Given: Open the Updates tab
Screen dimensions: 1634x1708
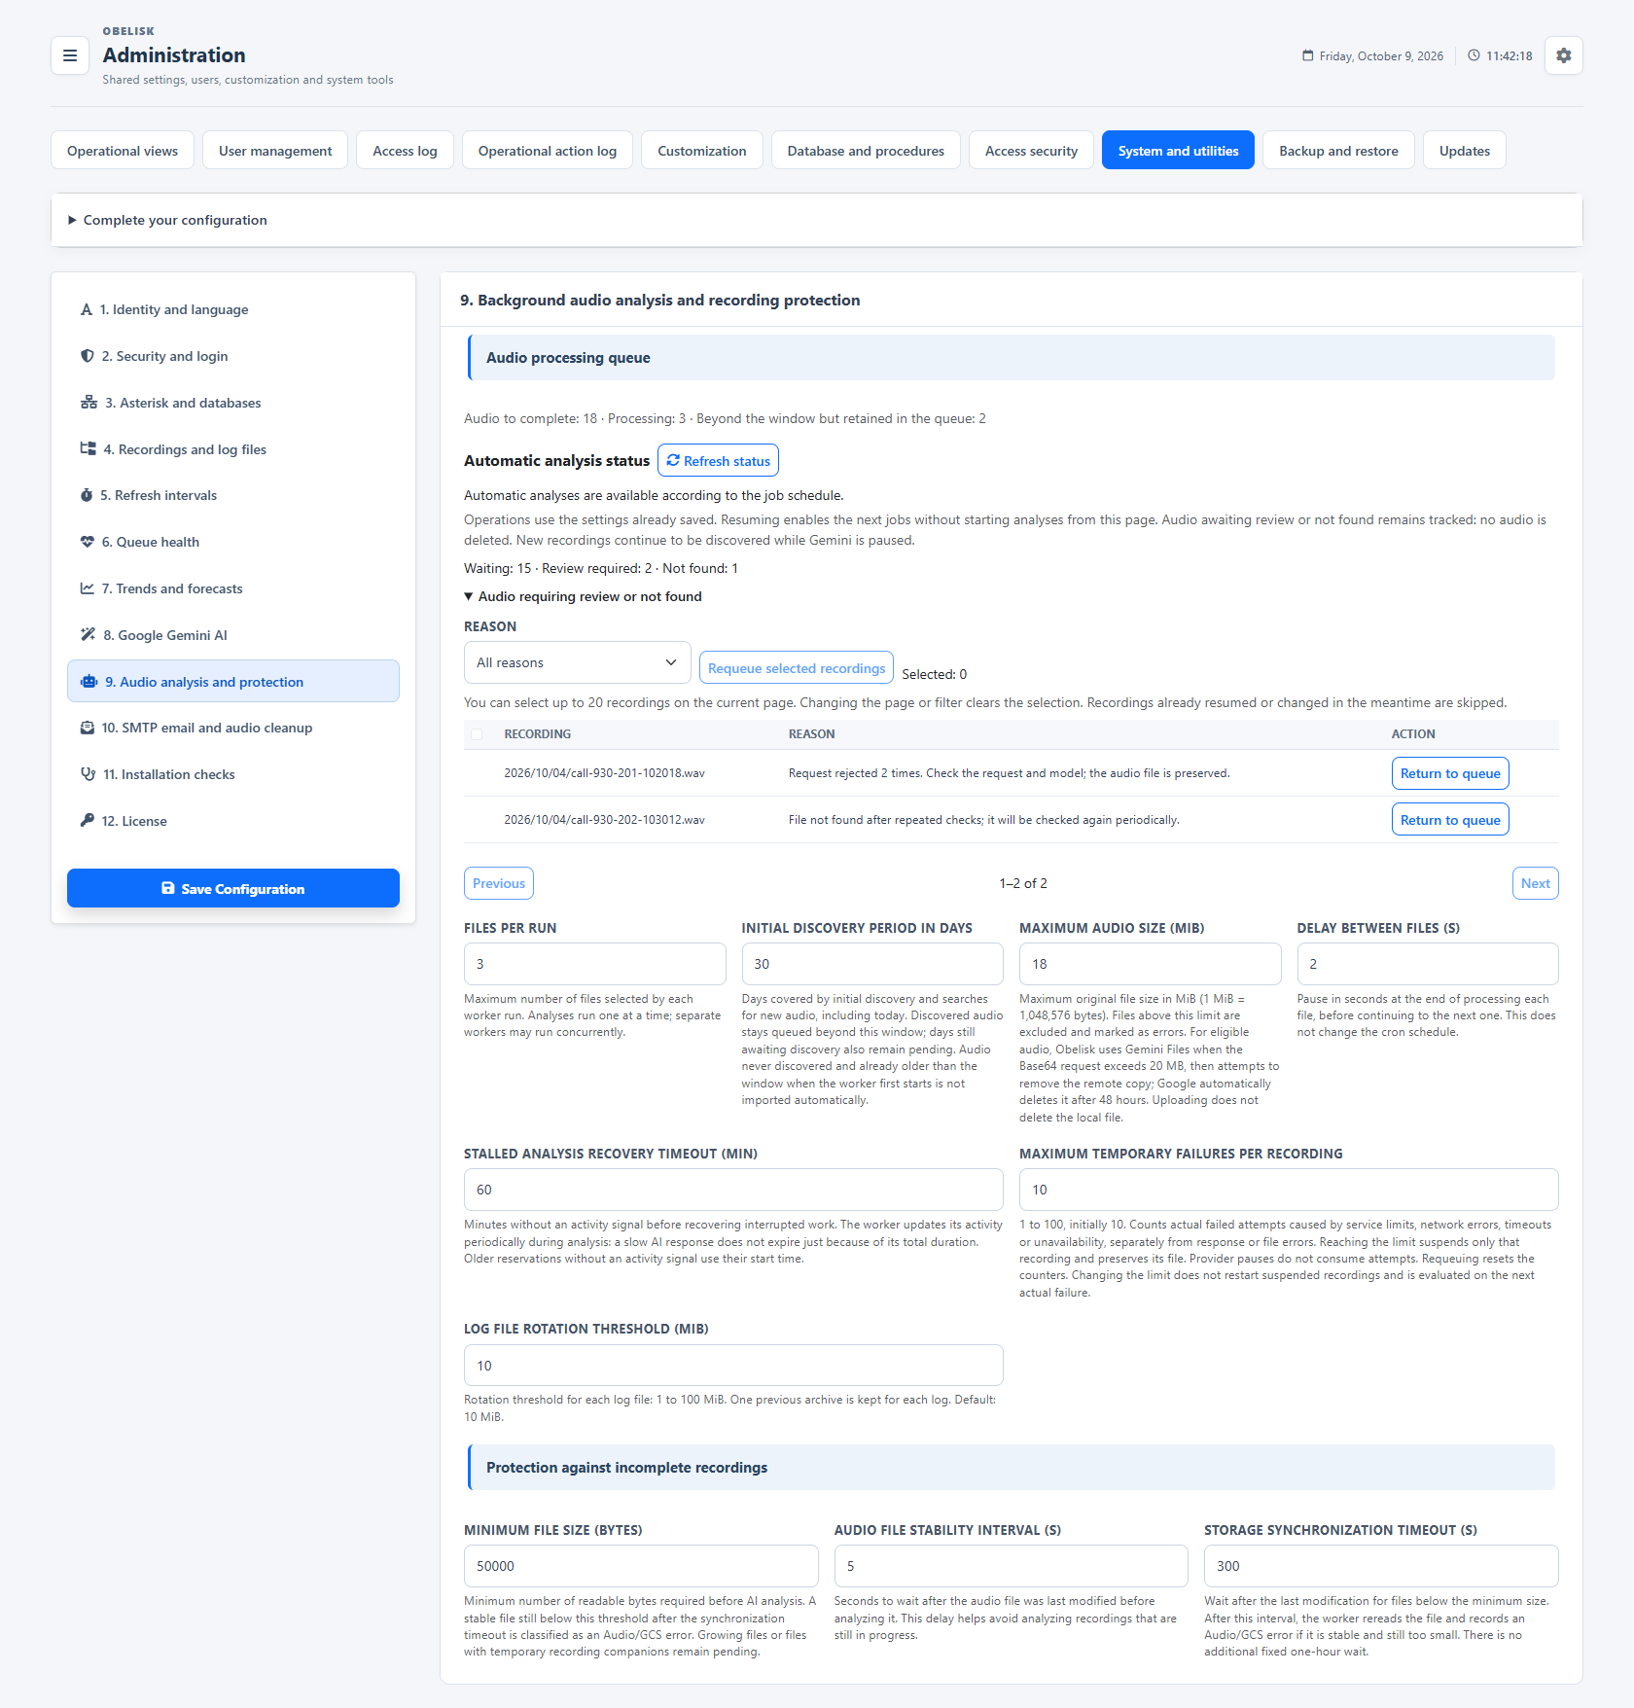Looking at the screenshot, I should [1464, 151].
